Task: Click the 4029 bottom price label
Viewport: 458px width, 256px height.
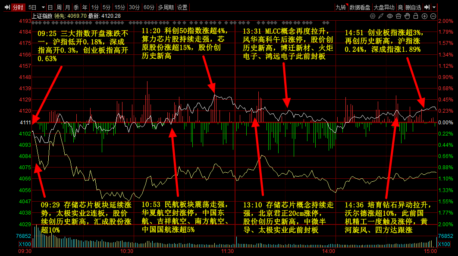Action: pyautogui.click(x=25, y=224)
